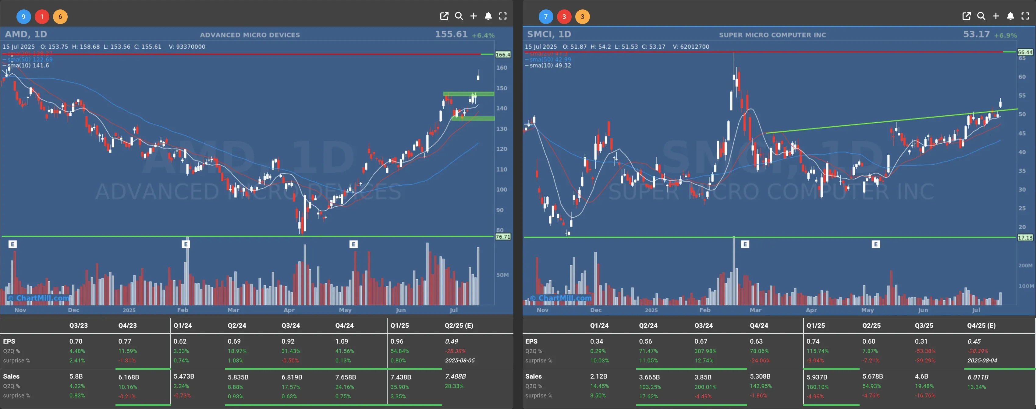Click the blue 9 badge on AMD panel
Image resolution: width=1036 pixels, height=409 pixels.
point(23,16)
